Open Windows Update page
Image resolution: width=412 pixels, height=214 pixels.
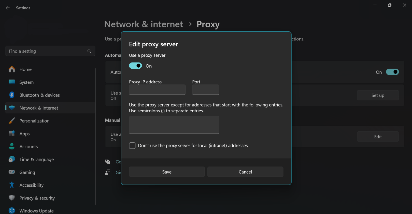click(x=50, y=211)
